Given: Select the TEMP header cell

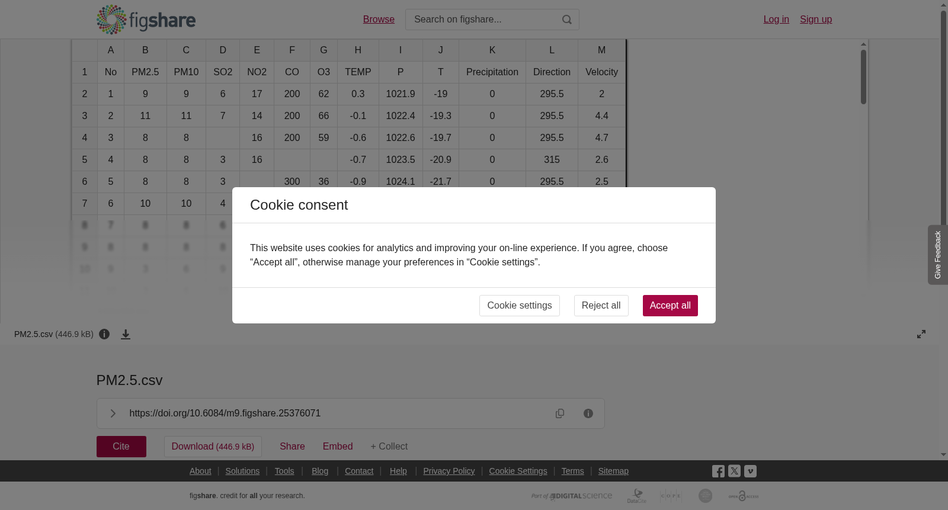Looking at the screenshot, I should point(358,72).
